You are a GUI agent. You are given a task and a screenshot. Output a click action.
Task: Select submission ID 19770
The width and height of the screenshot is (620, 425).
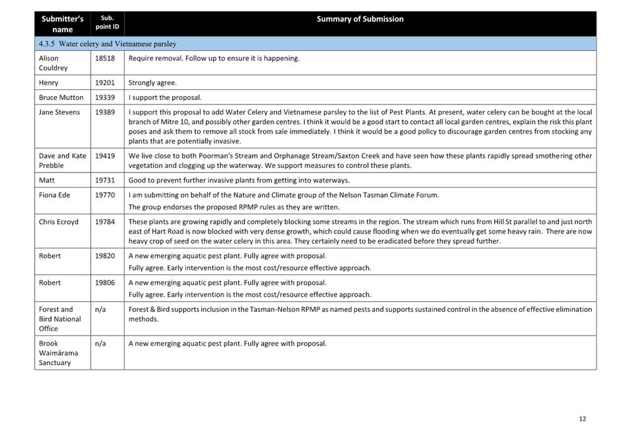(x=105, y=195)
